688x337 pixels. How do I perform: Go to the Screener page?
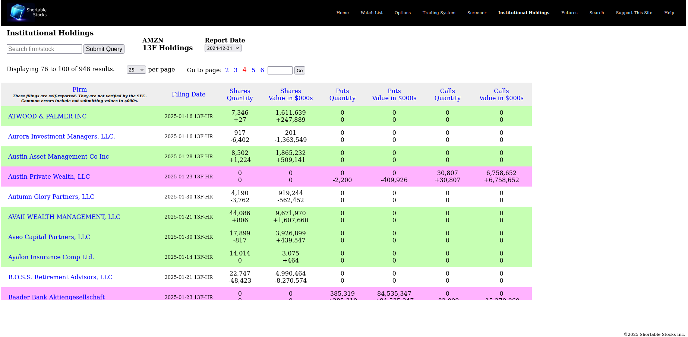pyautogui.click(x=477, y=13)
